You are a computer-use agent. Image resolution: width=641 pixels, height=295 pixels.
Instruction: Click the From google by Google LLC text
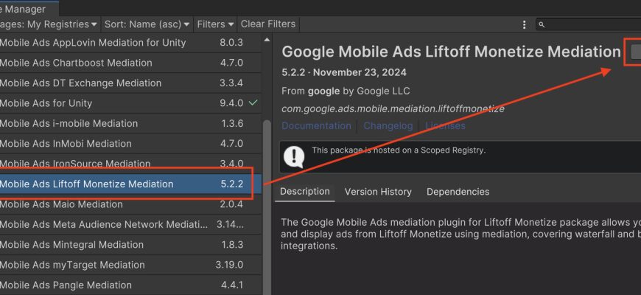[x=346, y=91]
